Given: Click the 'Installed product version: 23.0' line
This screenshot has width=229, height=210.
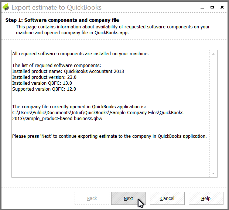Looking at the screenshot, I should click(x=44, y=77).
